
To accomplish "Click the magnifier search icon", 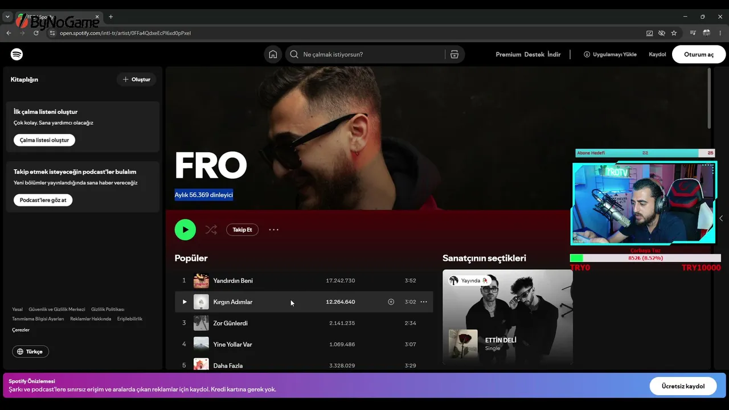I will pyautogui.click(x=294, y=54).
